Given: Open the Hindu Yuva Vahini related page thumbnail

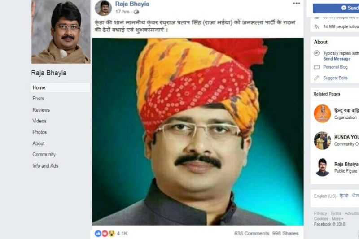Looking at the screenshot, I should coord(322,113).
